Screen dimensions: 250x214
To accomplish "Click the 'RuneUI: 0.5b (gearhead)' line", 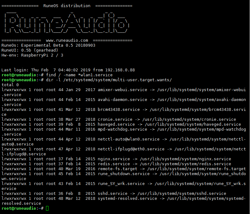I will 30,50.
